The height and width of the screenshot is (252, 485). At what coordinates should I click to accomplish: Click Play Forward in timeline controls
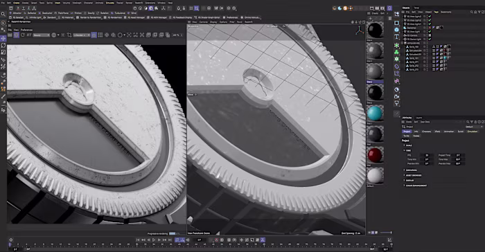click(x=154, y=240)
